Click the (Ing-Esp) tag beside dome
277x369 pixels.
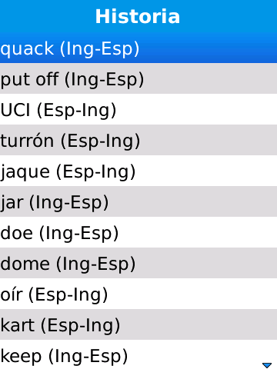(95, 264)
